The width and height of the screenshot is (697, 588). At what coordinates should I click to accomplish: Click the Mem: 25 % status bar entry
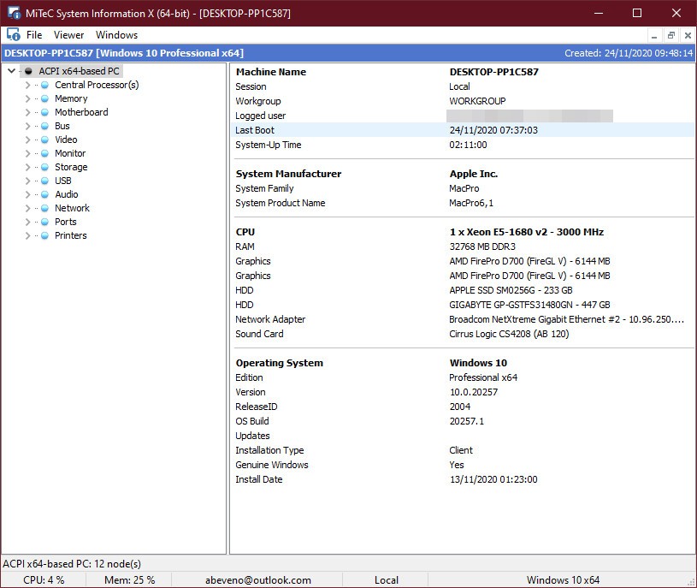(x=129, y=580)
